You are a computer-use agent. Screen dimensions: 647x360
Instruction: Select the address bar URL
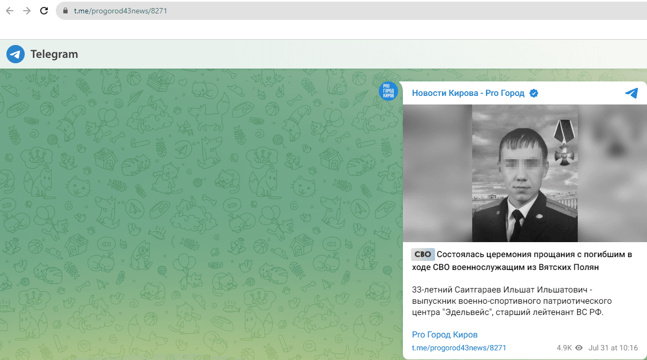(x=121, y=11)
